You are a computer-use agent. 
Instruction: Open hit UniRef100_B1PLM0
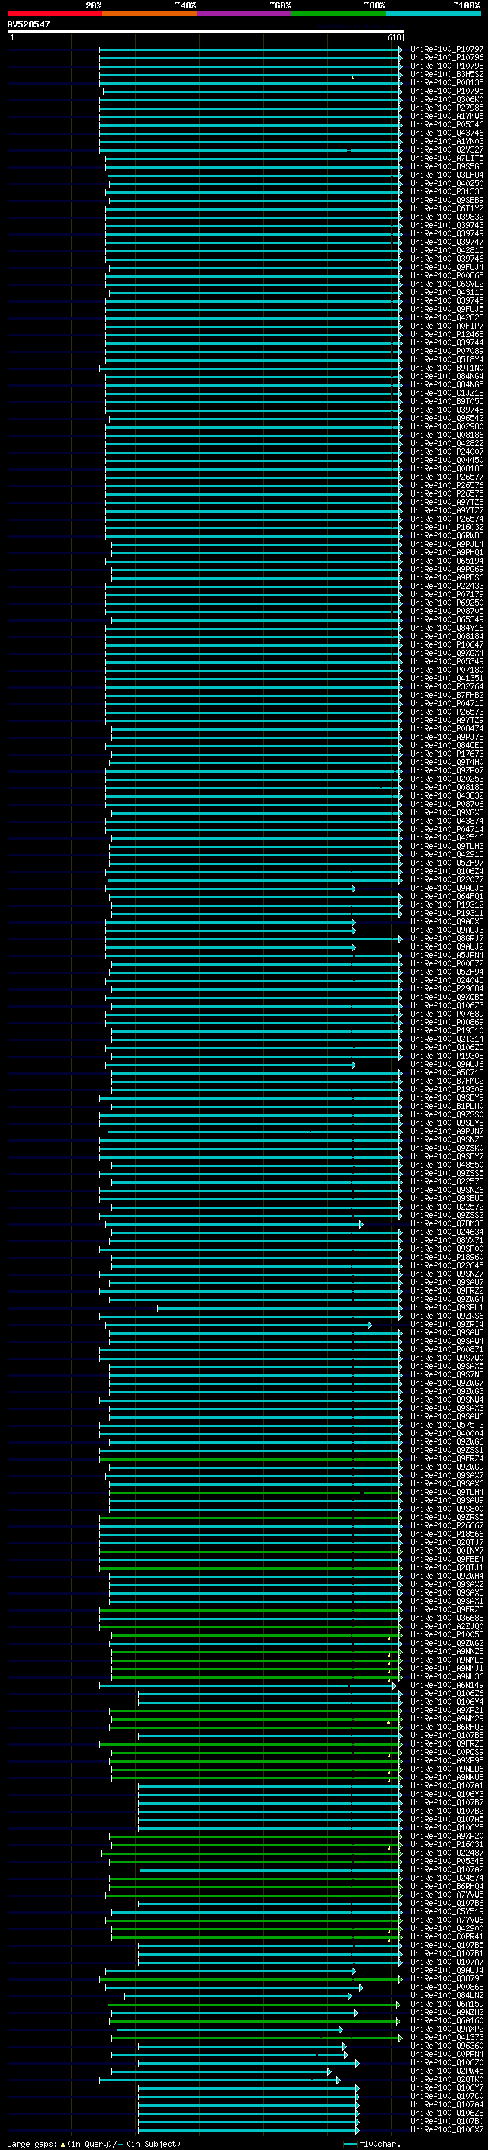tap(447, 1107)
